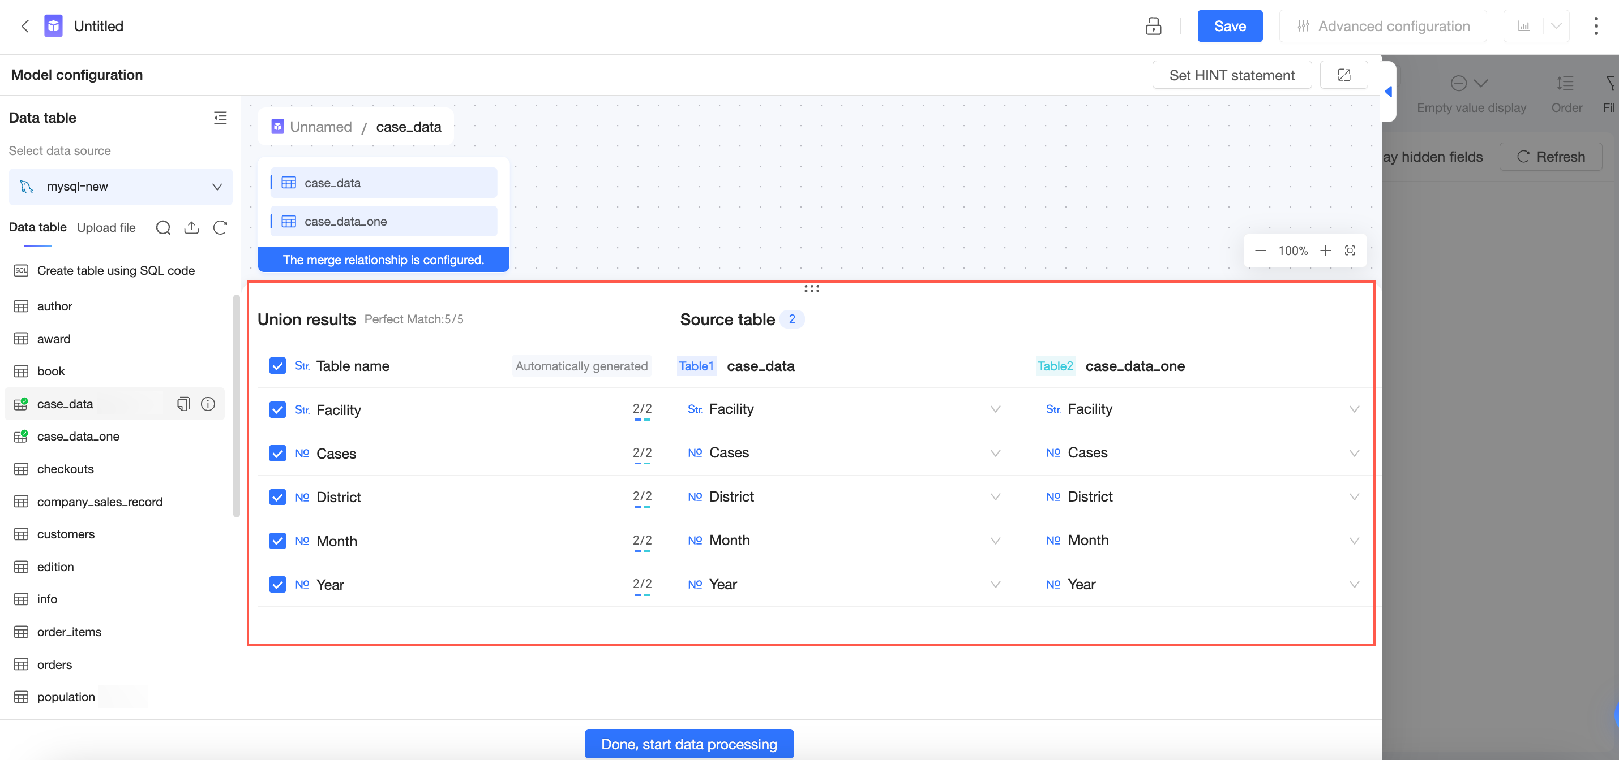Screen dimensions: 1619x760
Task: Expand Table2 Month field dropdown
Action: tap(1354, 541)
